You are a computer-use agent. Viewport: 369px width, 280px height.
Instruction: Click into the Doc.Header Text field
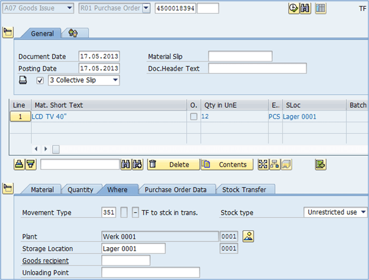[257, 69]
